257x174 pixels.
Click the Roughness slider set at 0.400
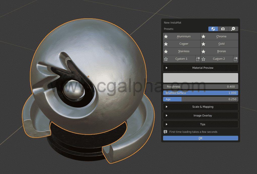coord(200,86)
